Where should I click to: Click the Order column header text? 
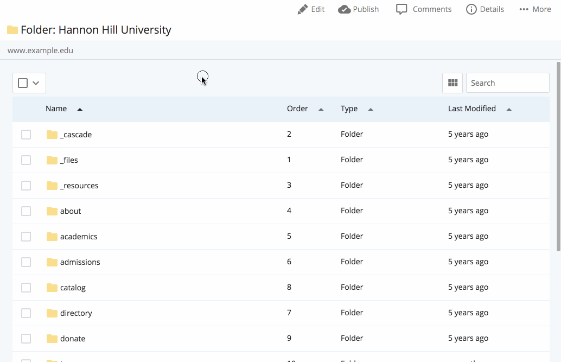point(297,109)
